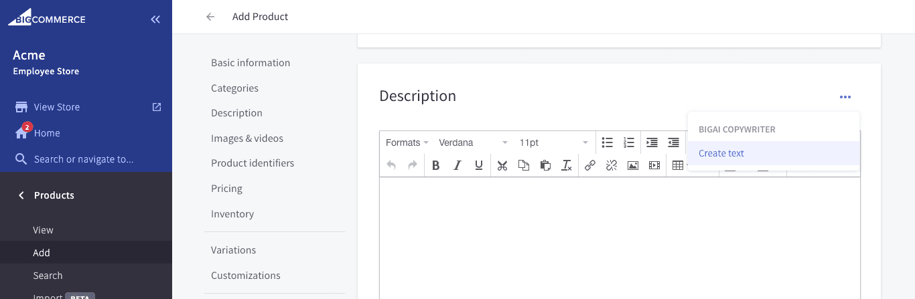Toggle the bulleted list button
Viewport: 915px width, 299px height.
pyautogui.click(x=608, y=142)
